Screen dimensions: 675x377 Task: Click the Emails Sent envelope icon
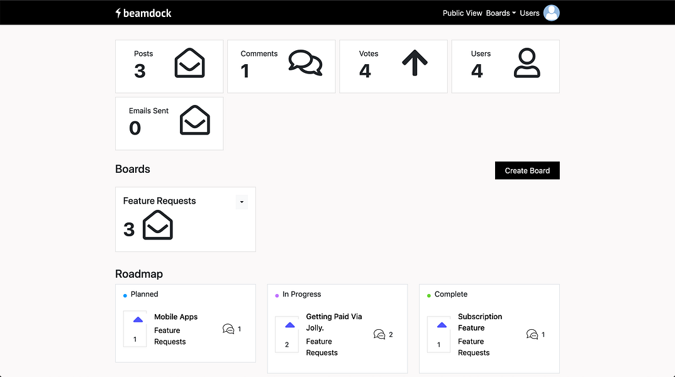click(x=194, y=120)
